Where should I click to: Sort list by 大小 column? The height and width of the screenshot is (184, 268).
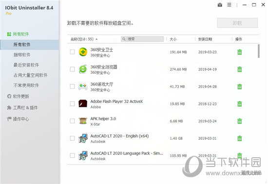(173, 39)
